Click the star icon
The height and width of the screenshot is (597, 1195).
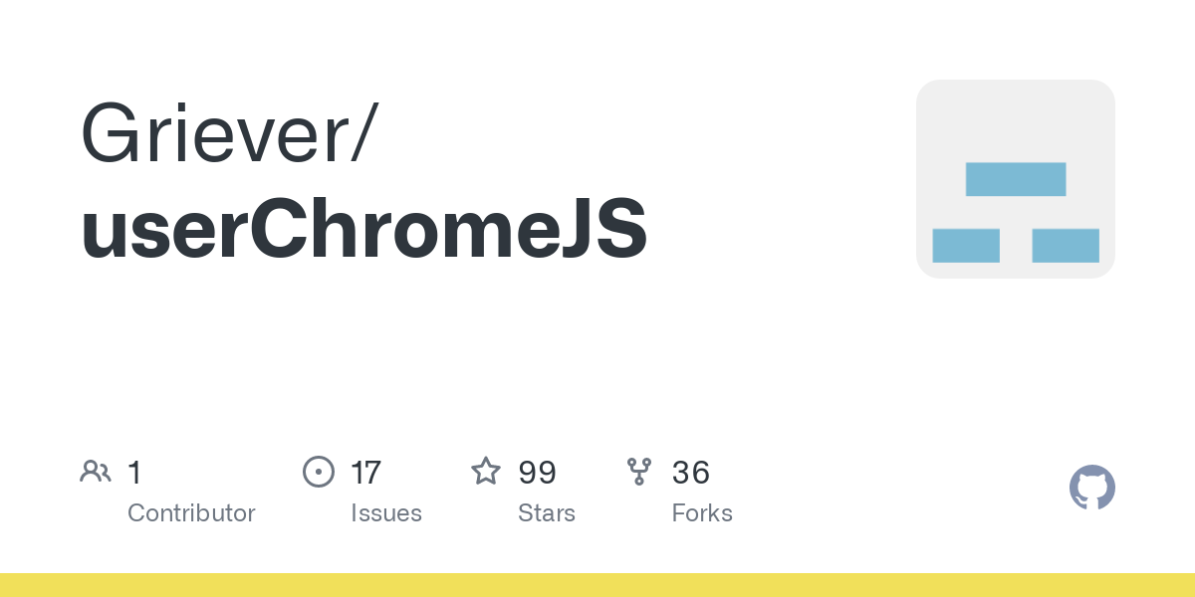click(x=486, y=472)
